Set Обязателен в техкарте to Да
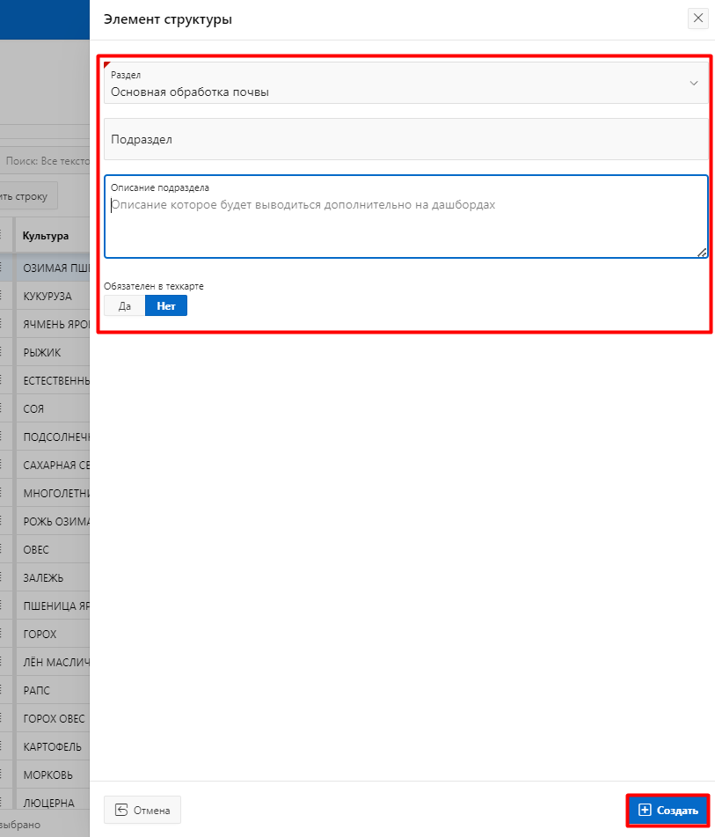715x837 pixels. coord(124,305)
